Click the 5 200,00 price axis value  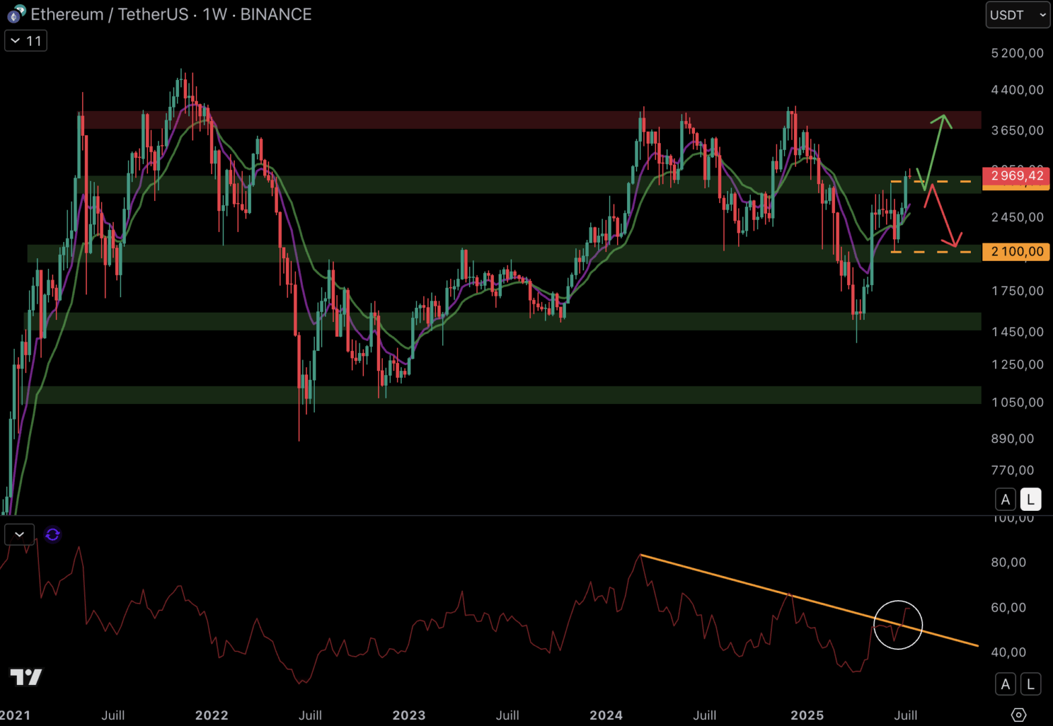point(1017,53)
